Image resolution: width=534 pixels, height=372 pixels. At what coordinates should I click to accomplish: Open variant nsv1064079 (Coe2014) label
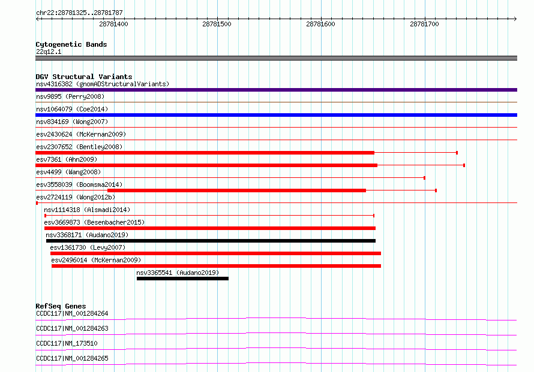(x=72, y=109)
